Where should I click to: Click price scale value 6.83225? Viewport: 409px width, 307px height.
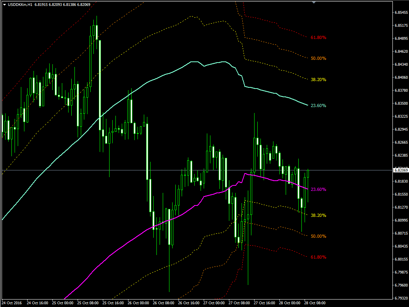click(x=401, y=116)
